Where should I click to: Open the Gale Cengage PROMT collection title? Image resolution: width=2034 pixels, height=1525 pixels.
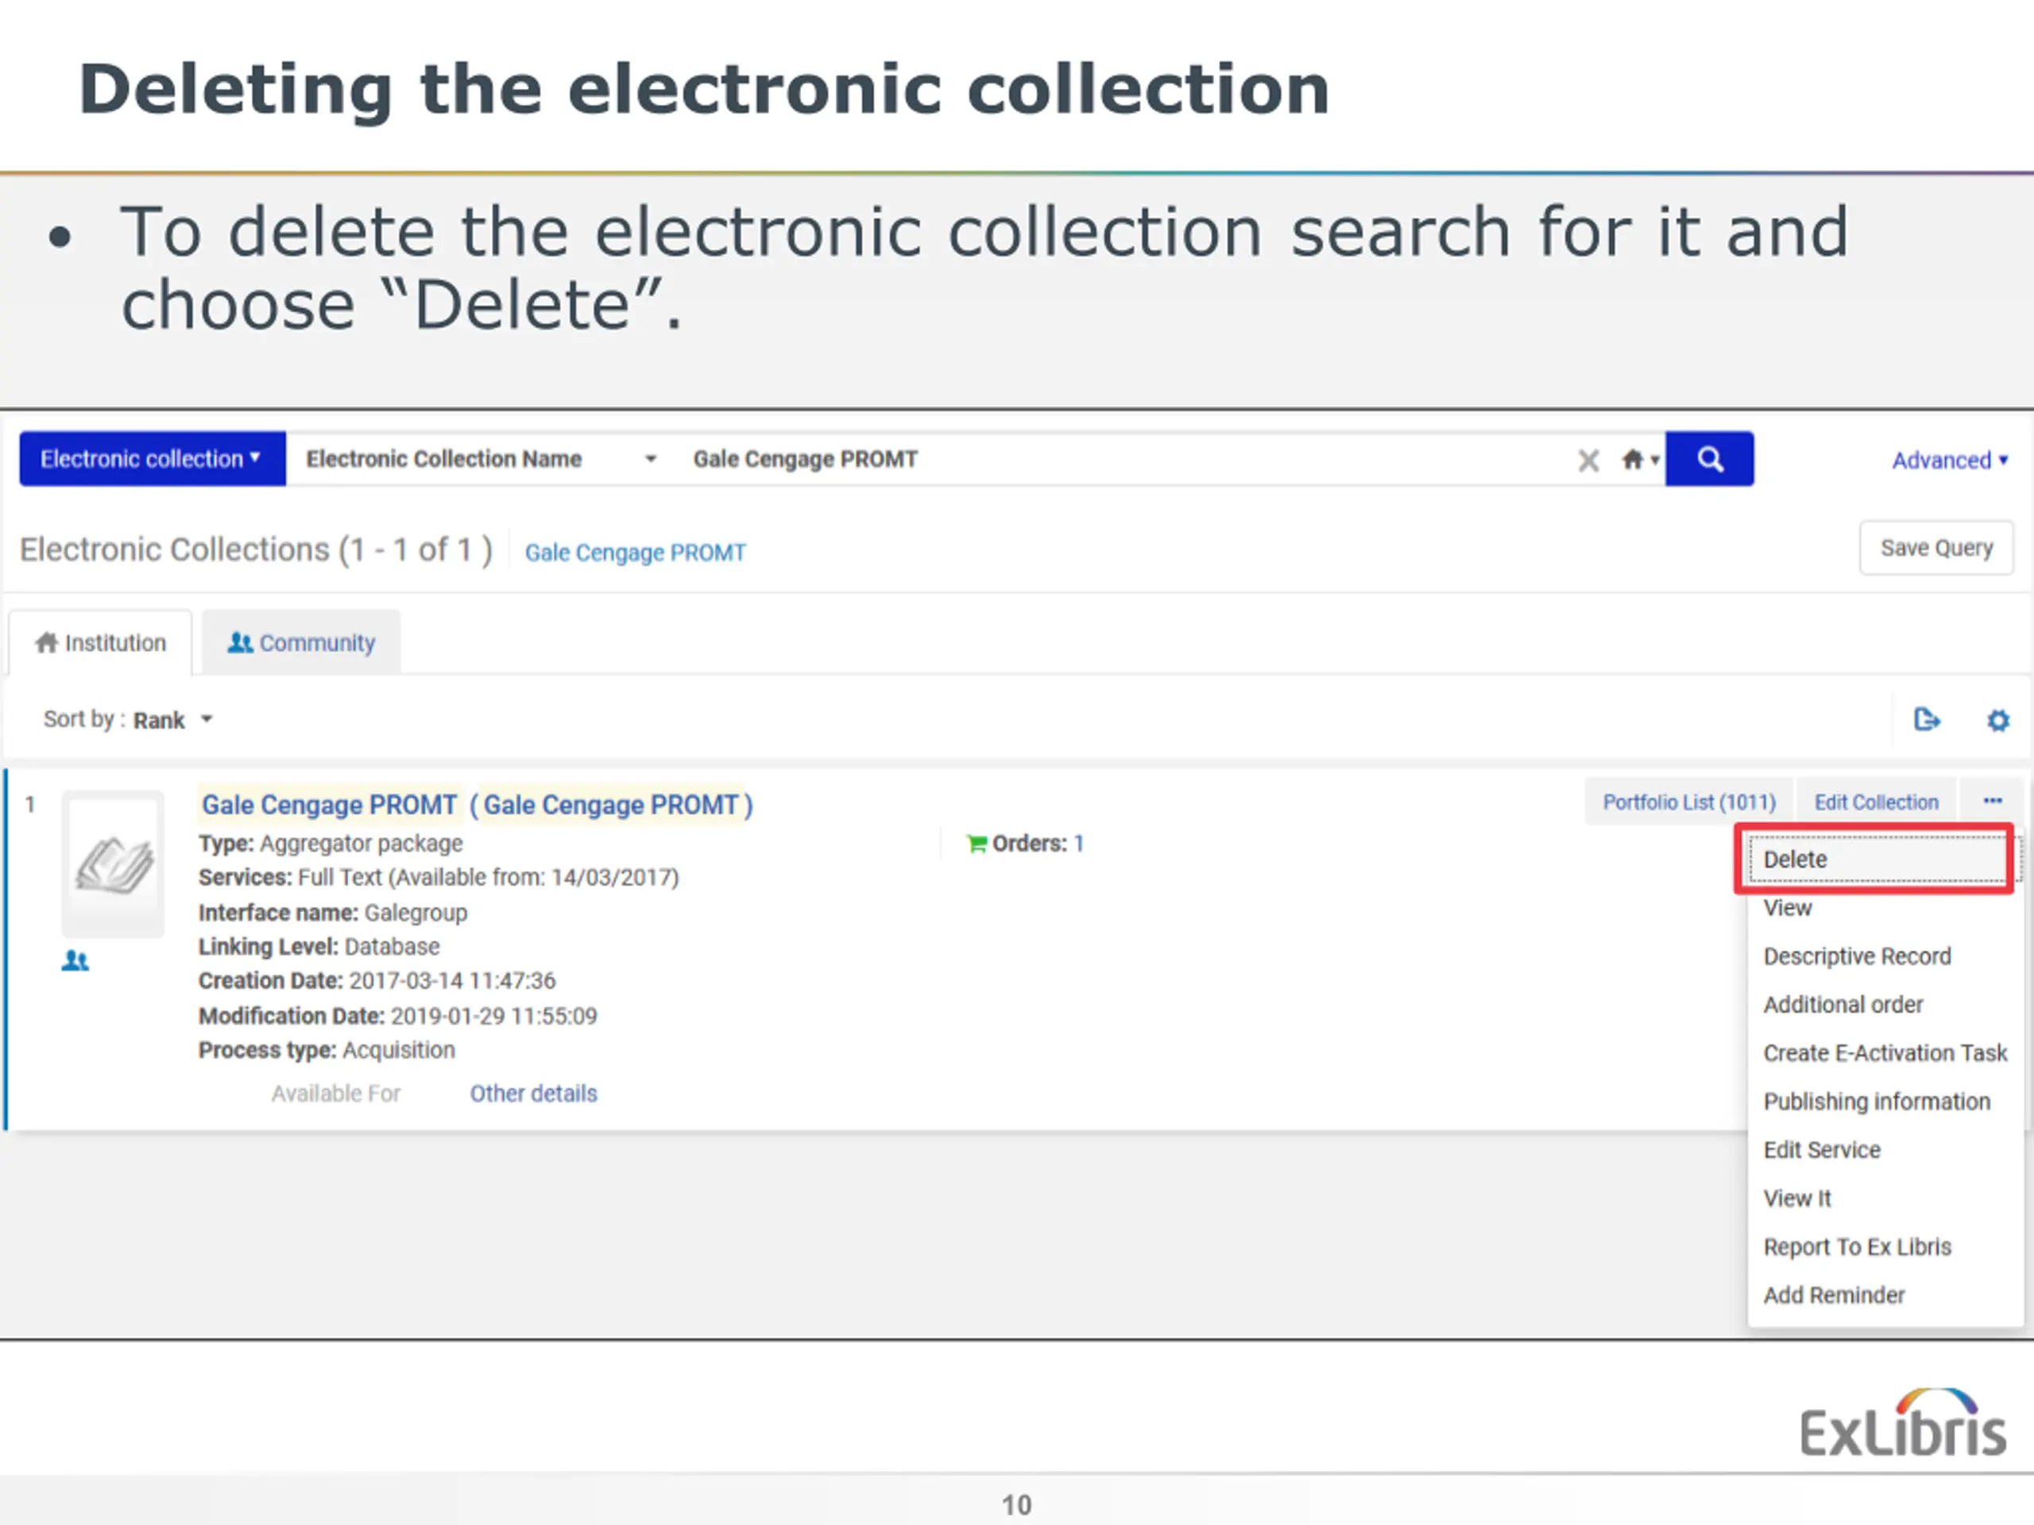coord(329,805)
